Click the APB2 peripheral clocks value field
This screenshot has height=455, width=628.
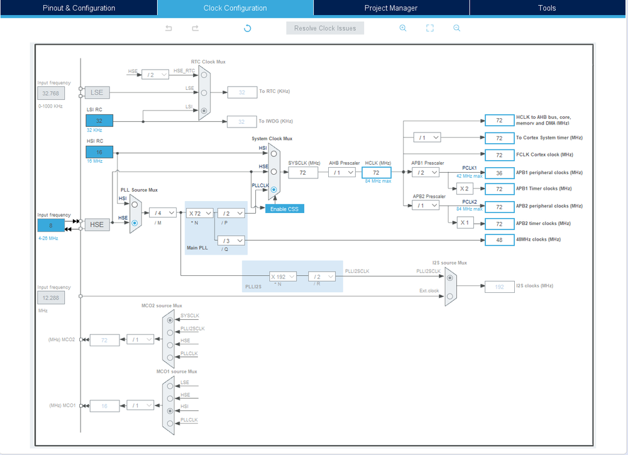tap(499, 207)
